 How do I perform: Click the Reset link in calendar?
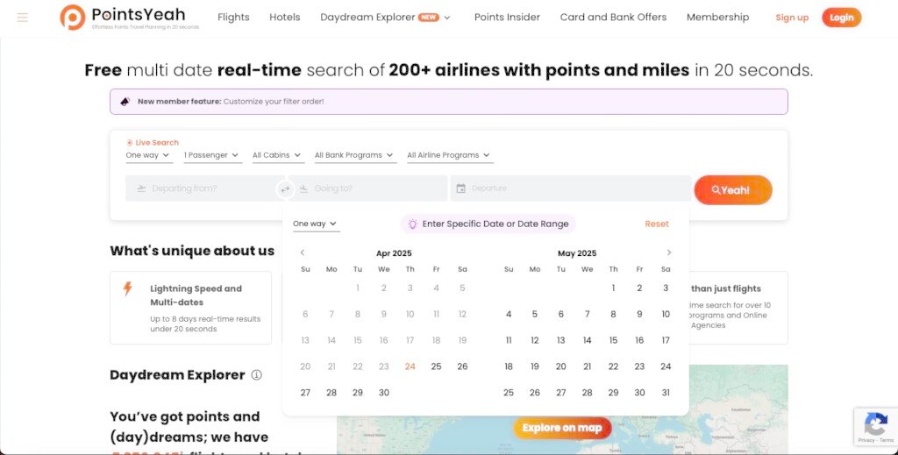[x=657, y=224]
